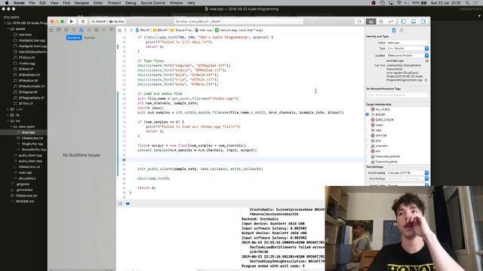483x271 pixels.
Task: Open the Product menu
Action: 114,3
